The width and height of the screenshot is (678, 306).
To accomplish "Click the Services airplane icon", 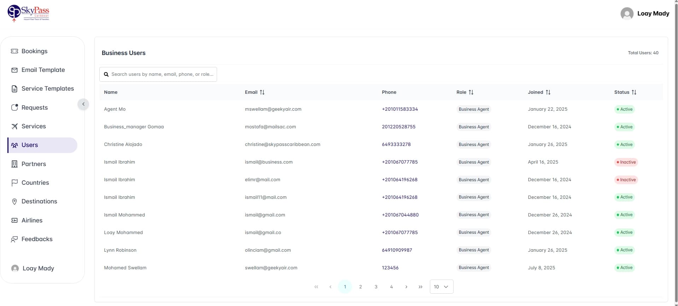I will [x=14, y=126].
